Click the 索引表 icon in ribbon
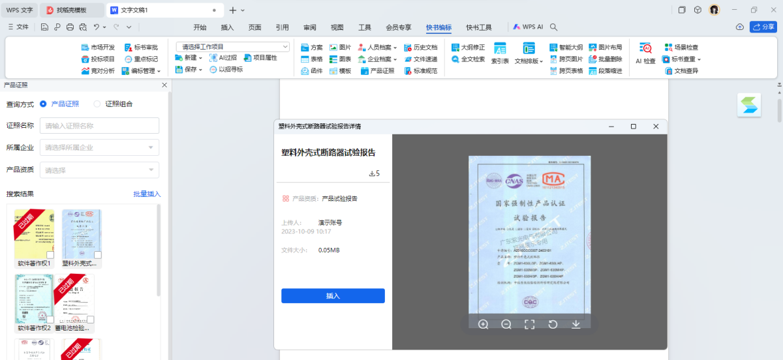Viewport: 783px width, 360px height. (x=500, y=53)
